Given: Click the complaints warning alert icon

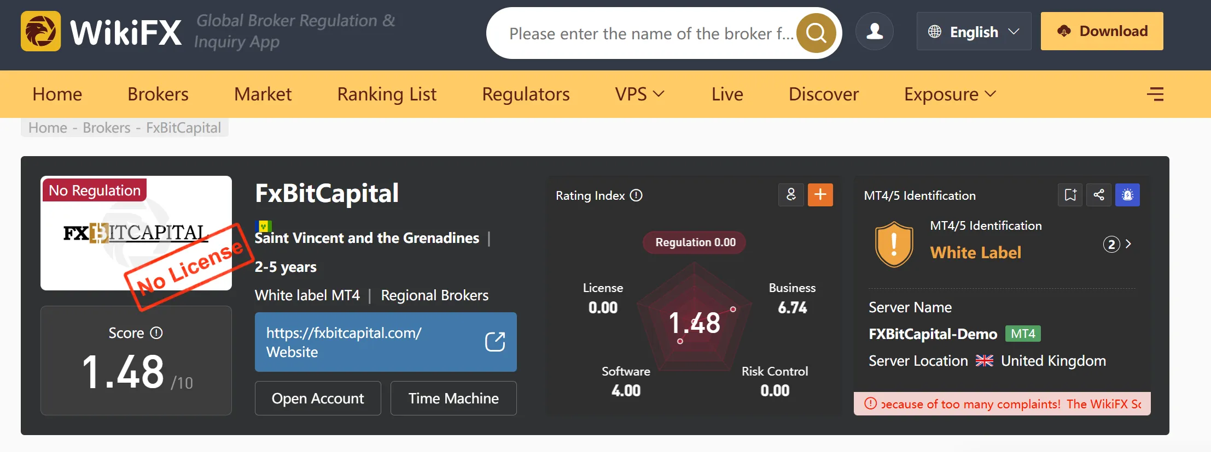Looking at the screenshot, I should coord(870,403).
